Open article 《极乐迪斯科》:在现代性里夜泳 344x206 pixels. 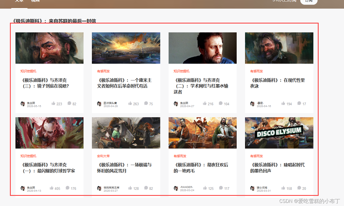[278, 83]
